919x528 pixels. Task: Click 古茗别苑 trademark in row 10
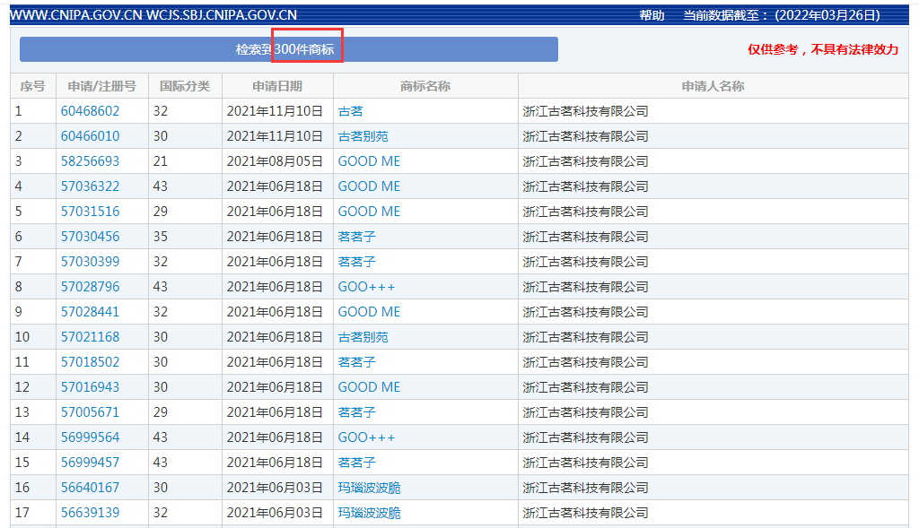coord(363,337)
